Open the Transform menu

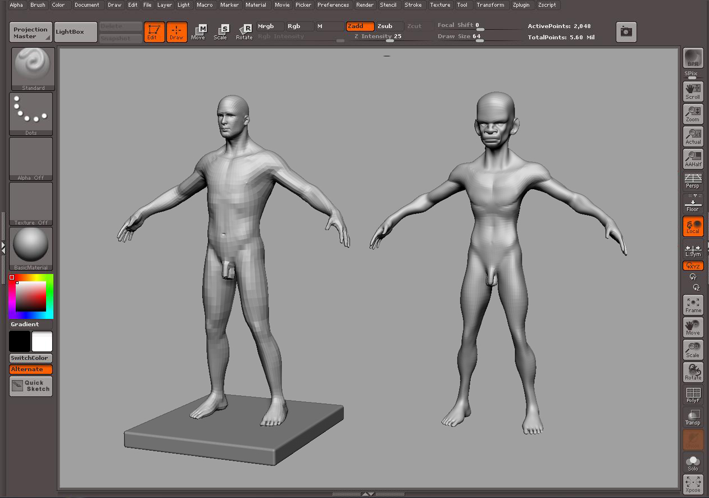click(x=490, y=5)
